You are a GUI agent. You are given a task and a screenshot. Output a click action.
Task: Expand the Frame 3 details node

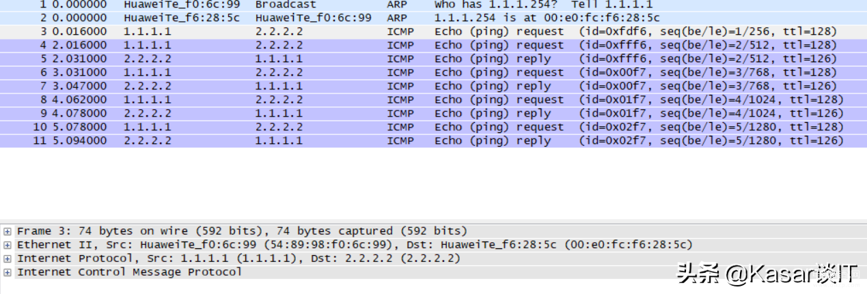(x=7, y=231)
